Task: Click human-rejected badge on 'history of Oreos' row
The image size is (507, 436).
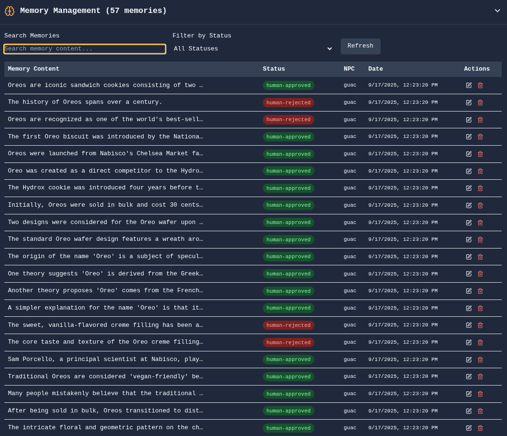Action: pyautogui.click(x=288, y=102)
